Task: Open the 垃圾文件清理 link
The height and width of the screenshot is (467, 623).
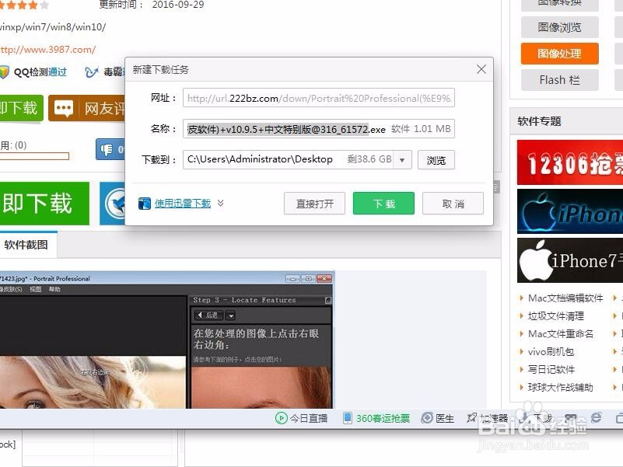Action: [x=555, y=316]
